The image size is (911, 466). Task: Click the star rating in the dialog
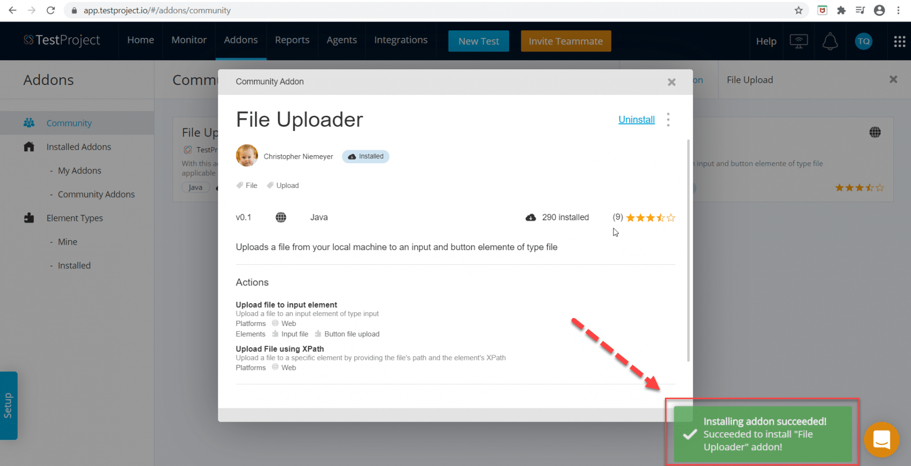650,218
